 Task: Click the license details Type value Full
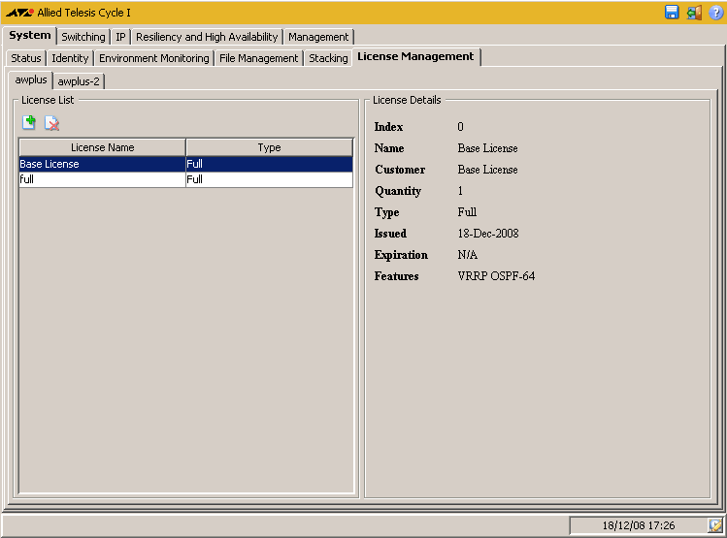(x=467, y=212)
